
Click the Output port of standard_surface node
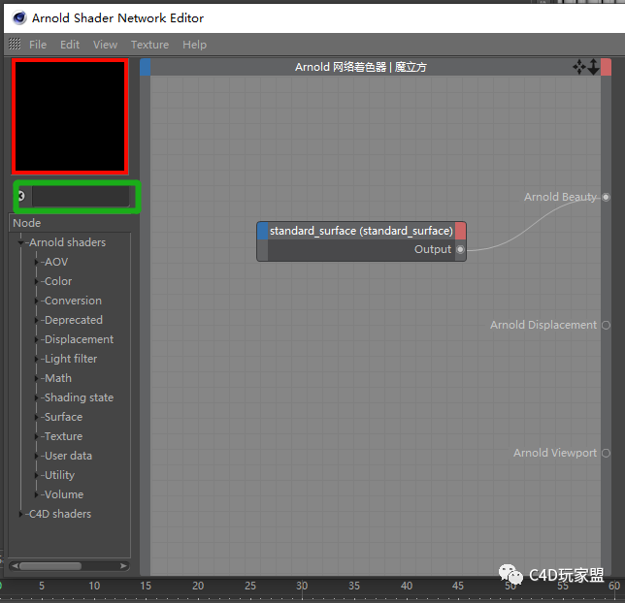460,250
